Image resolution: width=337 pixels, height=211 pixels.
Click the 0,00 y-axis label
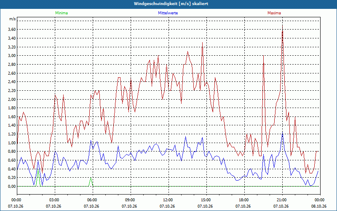coord(12,186)
